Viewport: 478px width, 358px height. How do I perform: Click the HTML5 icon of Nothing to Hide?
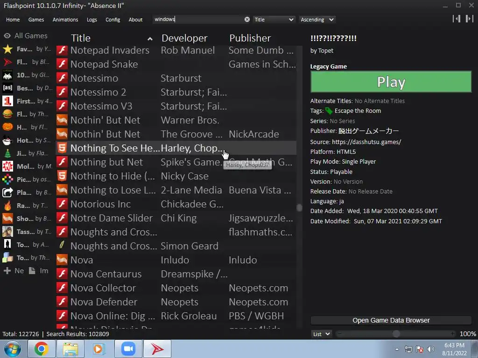(62, 176)
